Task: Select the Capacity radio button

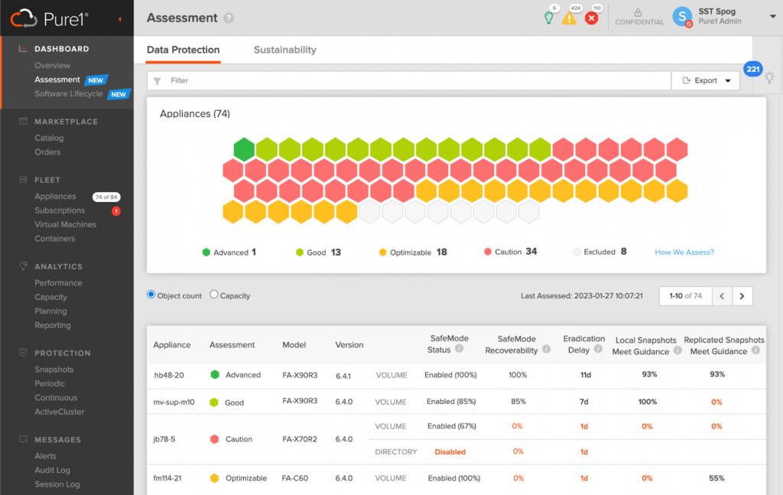Action: (214, 295)
